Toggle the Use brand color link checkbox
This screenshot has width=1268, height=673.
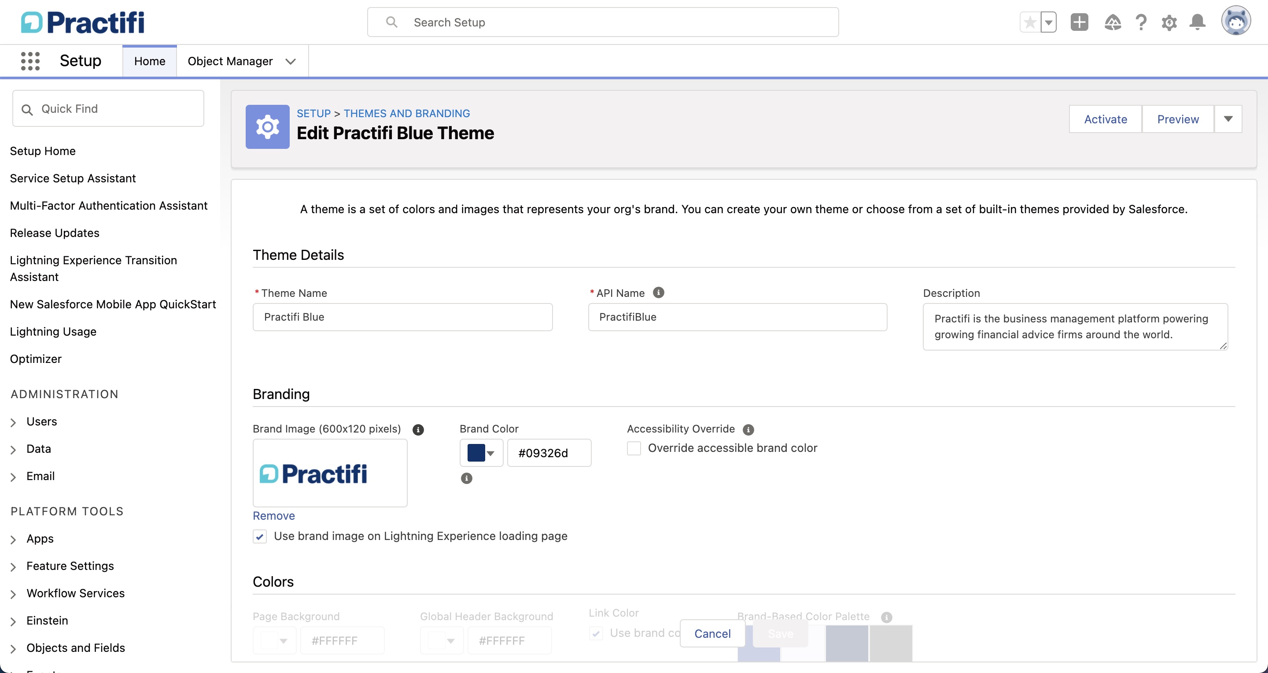596,633
